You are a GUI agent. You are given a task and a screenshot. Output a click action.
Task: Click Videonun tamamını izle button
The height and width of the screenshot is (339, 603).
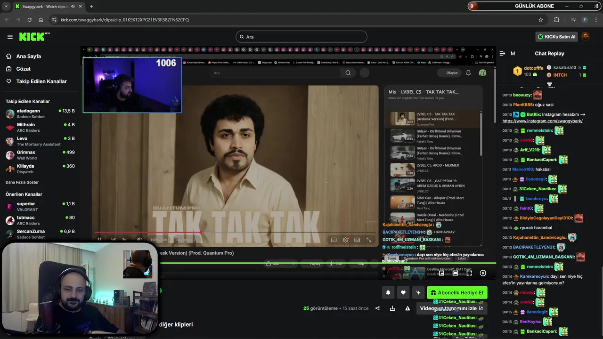tap(451, 308)
